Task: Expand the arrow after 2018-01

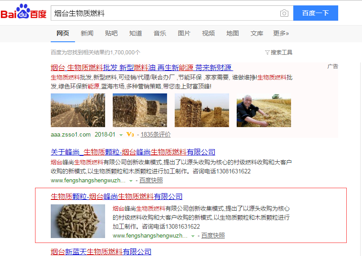Action: coord(121,135)
